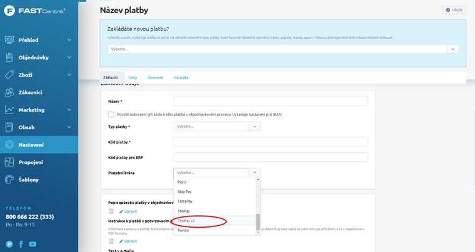Screen dimensions: 475x252
Task: Click round FAST Centrik icon in sidebar footer
Action: click(9, 244)
